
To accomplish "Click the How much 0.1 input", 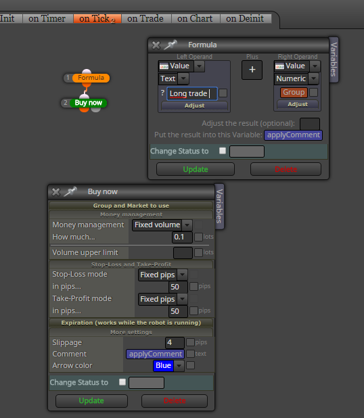I will click(182, 237).
